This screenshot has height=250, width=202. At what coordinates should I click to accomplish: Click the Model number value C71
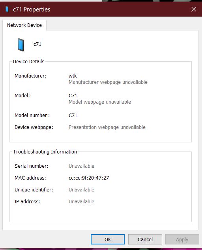point(73,115)
